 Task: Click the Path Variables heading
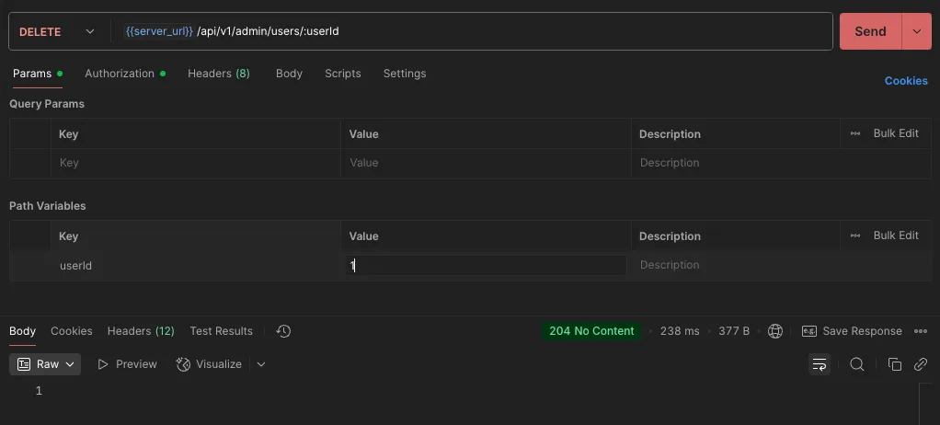47,206
